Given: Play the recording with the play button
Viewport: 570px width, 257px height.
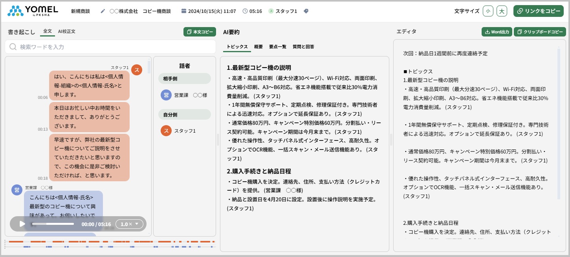Looking at the screenshot, I should 22,224.
